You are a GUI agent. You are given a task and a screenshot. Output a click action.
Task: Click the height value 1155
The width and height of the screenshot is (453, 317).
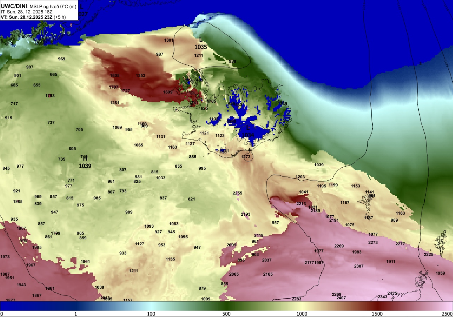(170, 259)
